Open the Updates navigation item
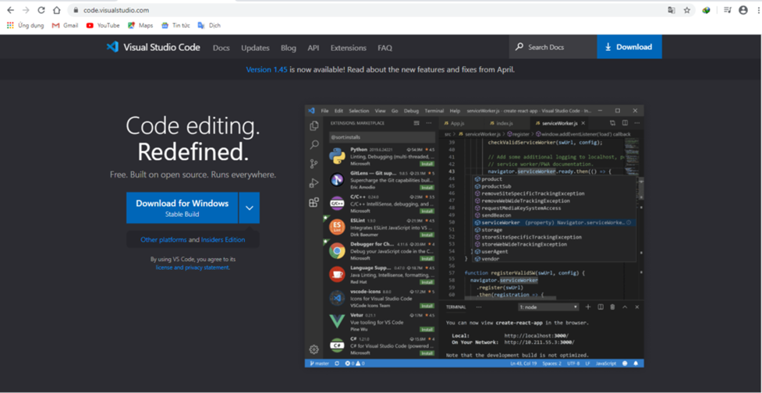This screenshot has width=762, height=393. pos(255,48)
